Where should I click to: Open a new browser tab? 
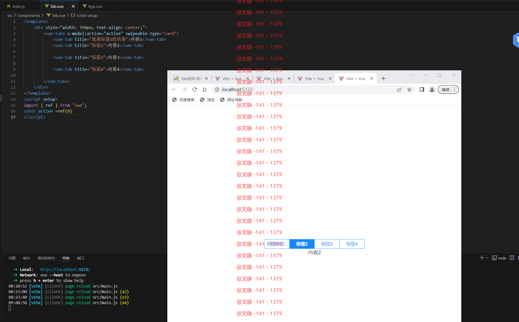[383, 79]
